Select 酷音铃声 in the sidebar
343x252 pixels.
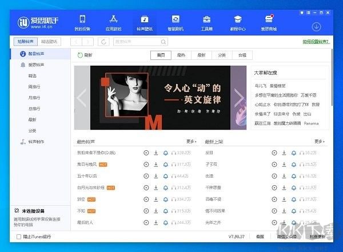[x=41, y=54]
